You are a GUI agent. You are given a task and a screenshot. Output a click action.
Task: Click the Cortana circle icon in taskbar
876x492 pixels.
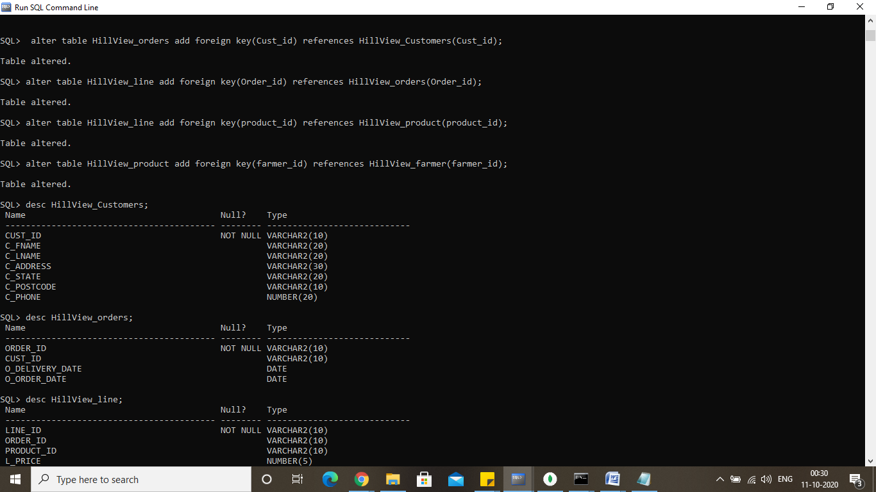[267, 479]
